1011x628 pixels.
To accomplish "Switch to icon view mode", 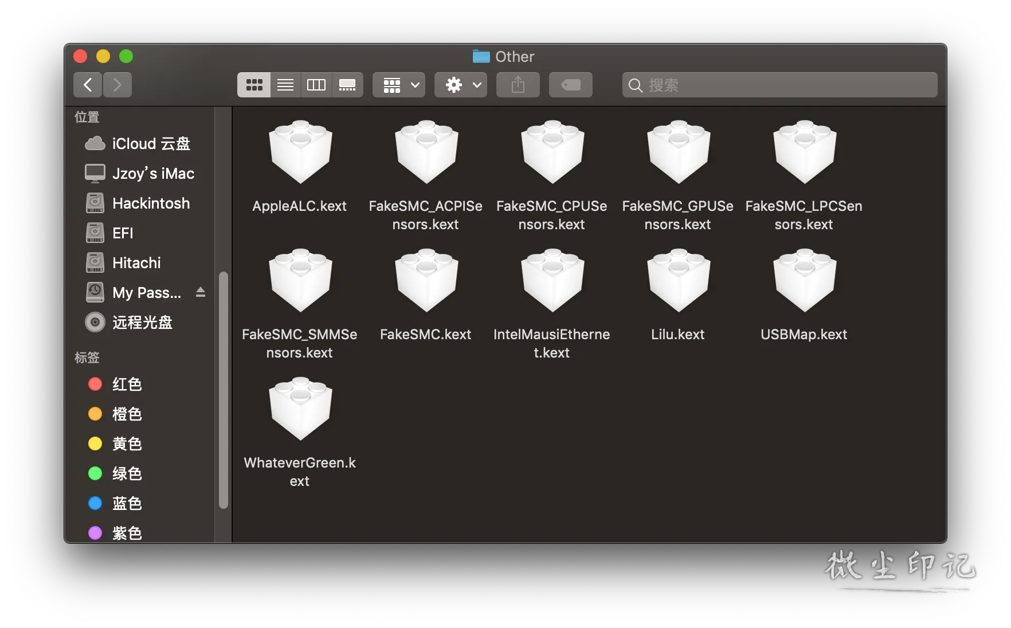I will pos(254,85).
